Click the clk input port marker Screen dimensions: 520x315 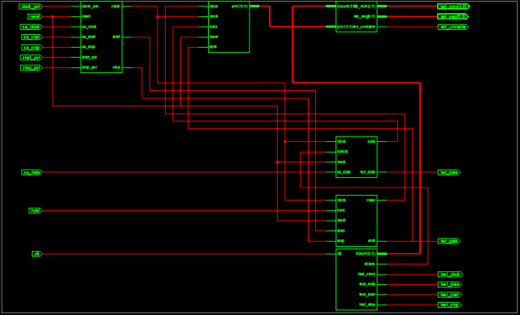pos(37,254)
